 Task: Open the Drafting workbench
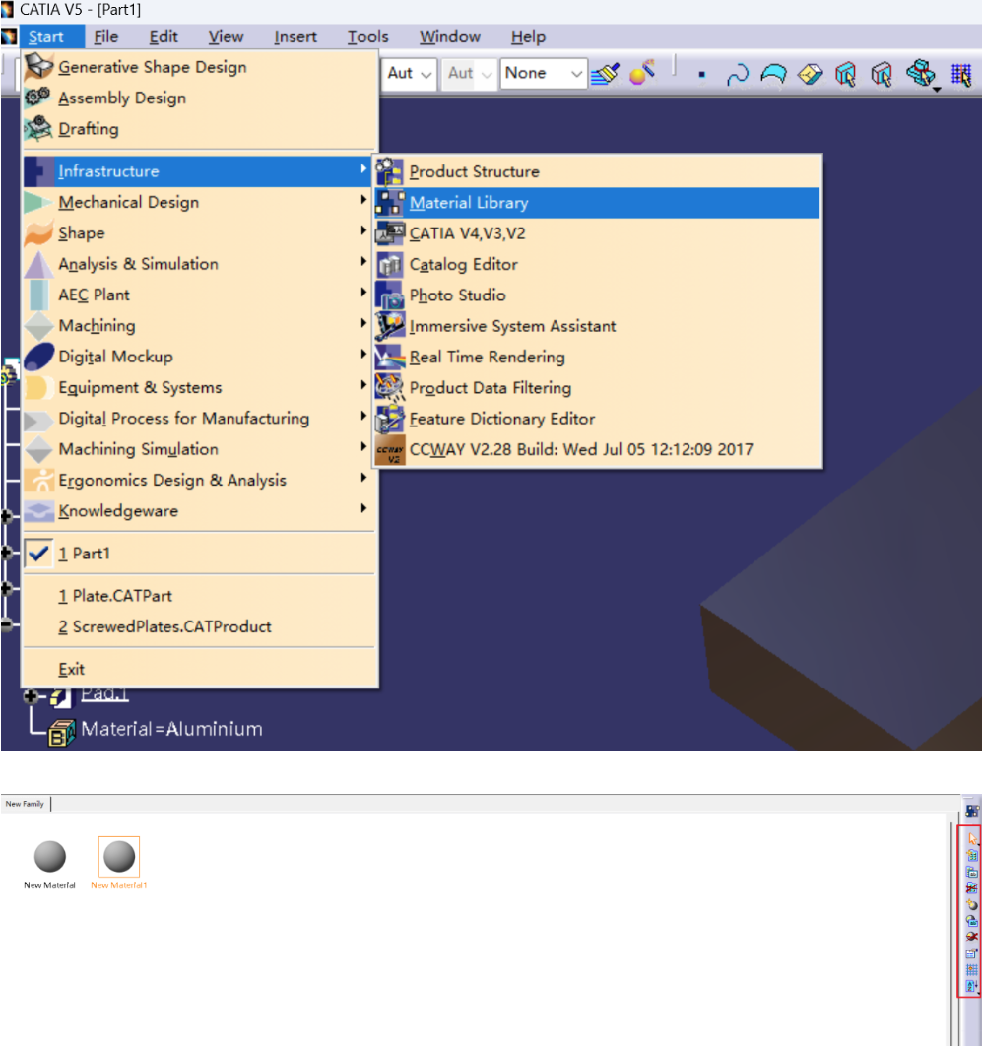[x=199, y=128]
